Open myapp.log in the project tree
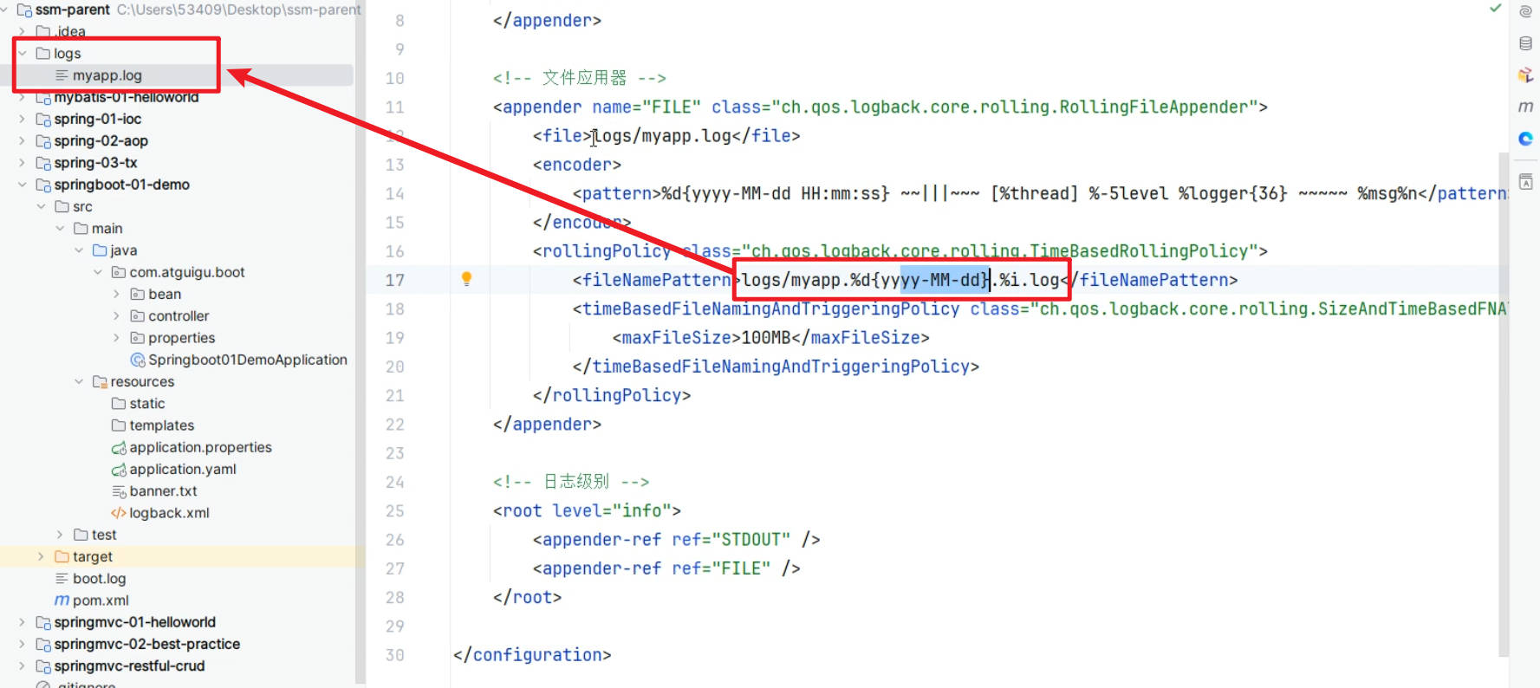1540x688 pixels. pyautogui.click(x=107, y=75)
